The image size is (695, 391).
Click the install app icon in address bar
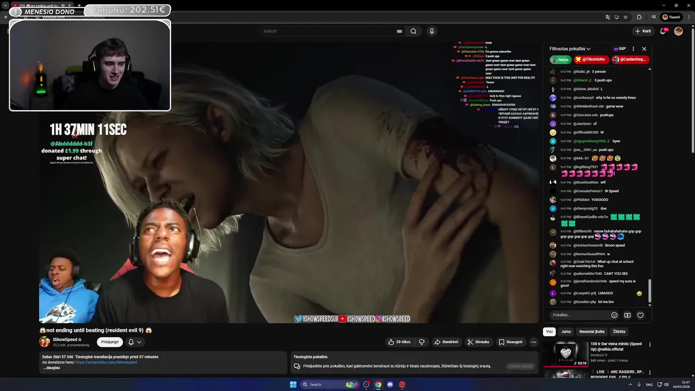(616, 17)
